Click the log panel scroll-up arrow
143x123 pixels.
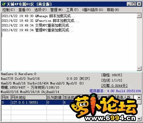[x=139, y=16]
